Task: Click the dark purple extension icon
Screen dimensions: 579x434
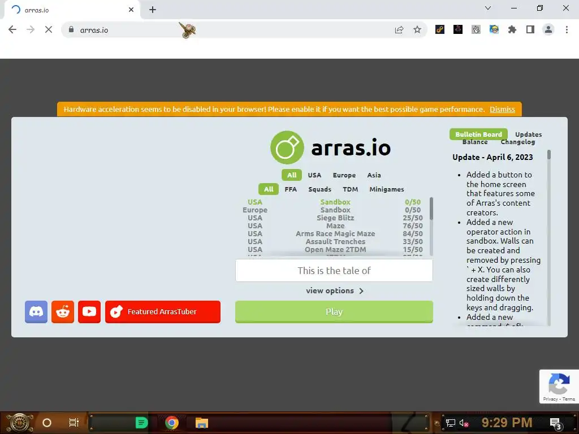Action: [x=458, y=29]
